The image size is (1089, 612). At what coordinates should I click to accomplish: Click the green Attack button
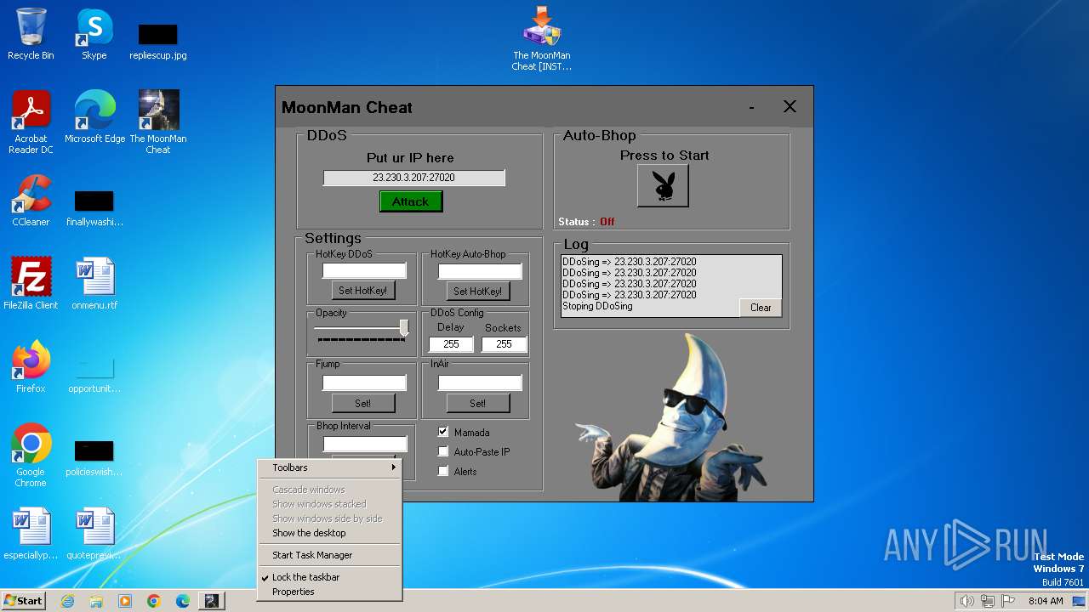pyautogui.click(x=411, y=201)
